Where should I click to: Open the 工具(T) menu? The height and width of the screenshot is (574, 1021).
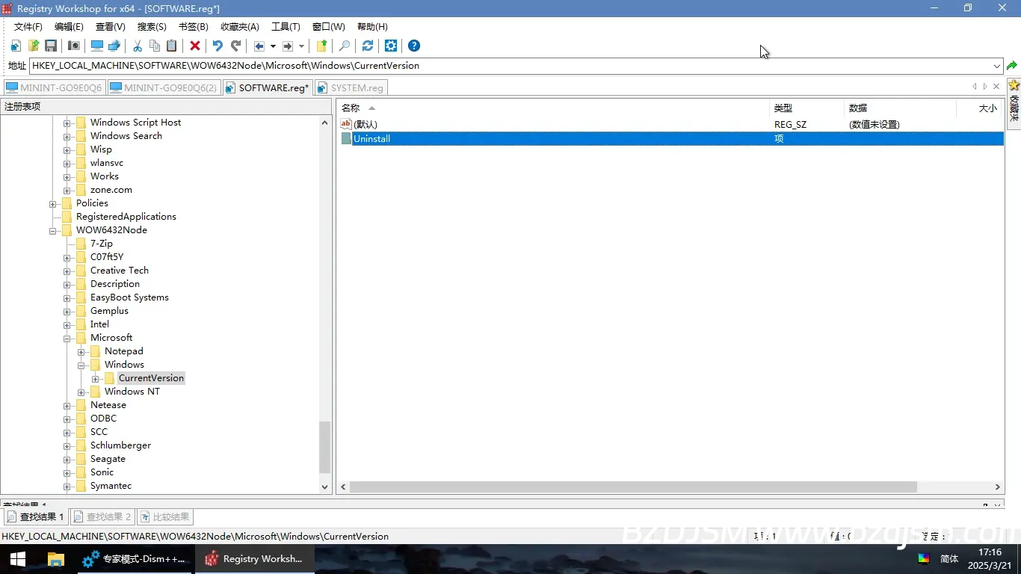[286, 27]
